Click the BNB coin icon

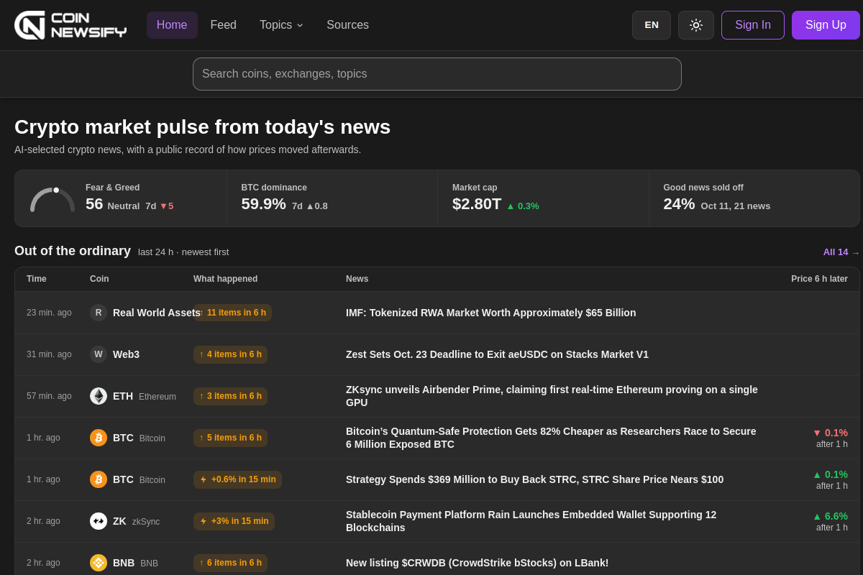99,563
